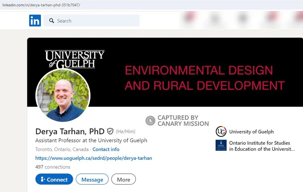
Task: Click headline Assistant Professor at University of Guelph
Action: coord(91,140)
